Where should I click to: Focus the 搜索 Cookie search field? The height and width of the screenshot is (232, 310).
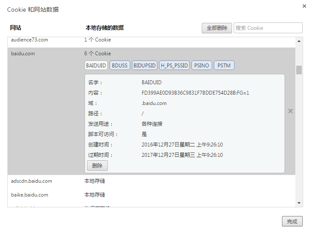268,28
